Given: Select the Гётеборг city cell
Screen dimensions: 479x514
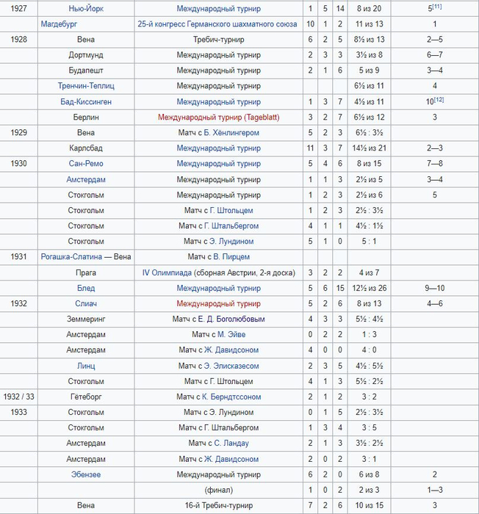Looking at the screenshot, I should 86,397.
